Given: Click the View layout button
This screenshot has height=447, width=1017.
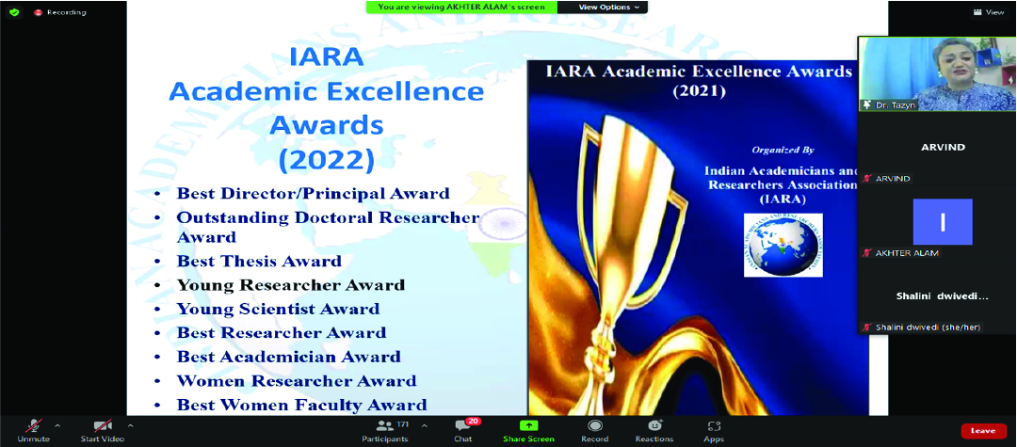Looking at the screenshot, I should coord(989,12).
